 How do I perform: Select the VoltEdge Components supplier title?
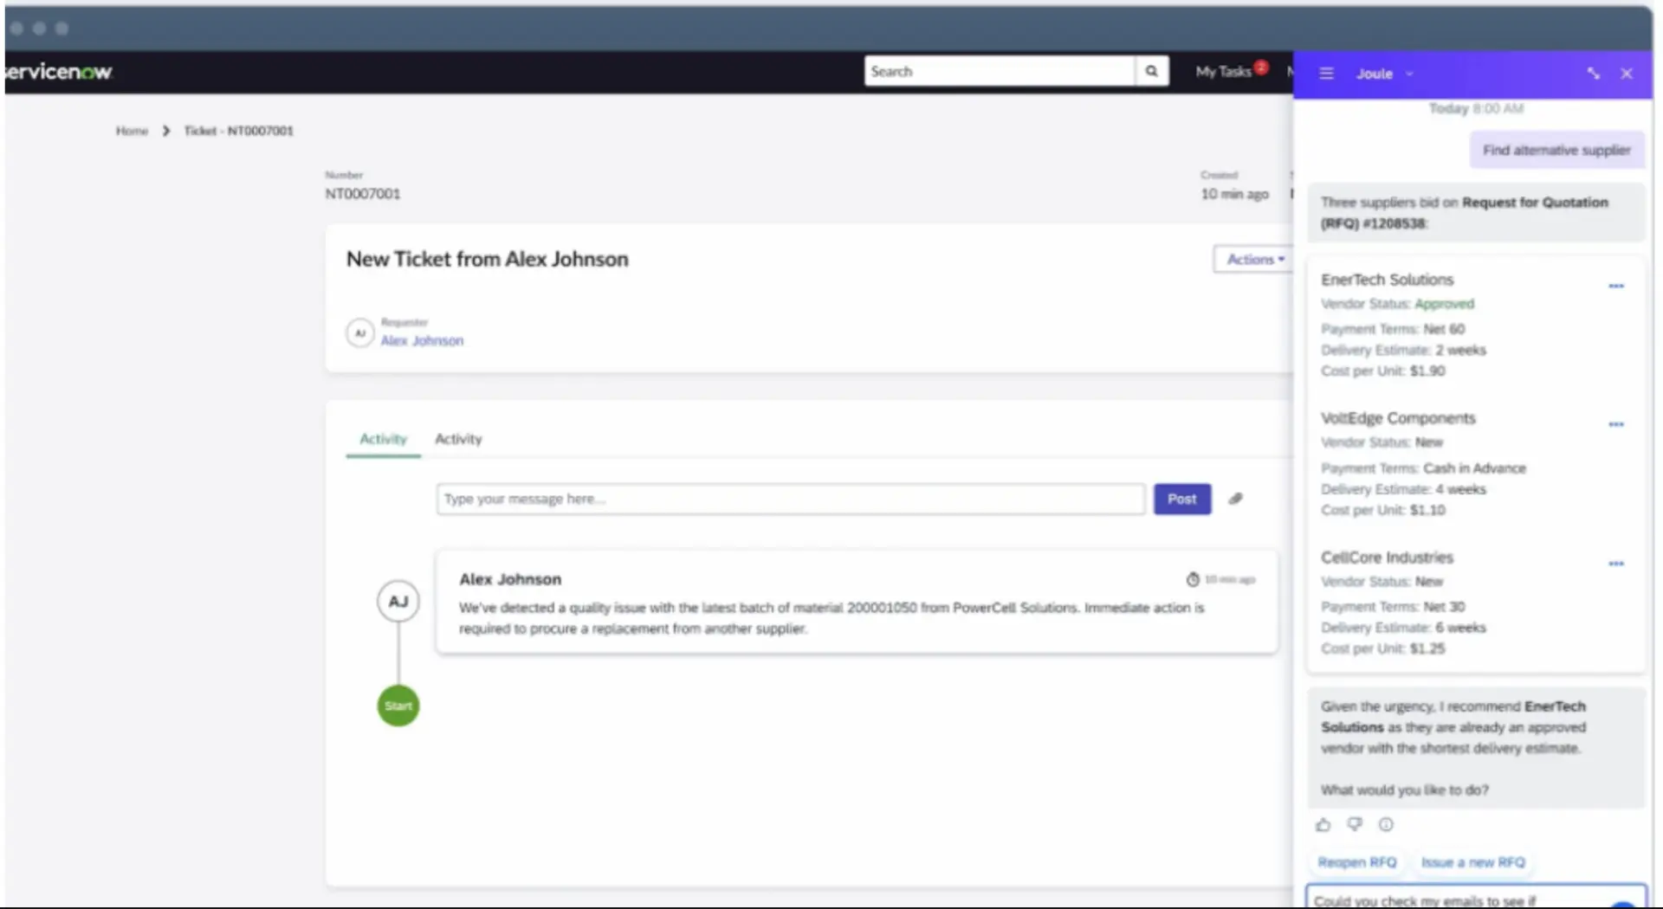pyautogui.click(x=1398, y=418)
